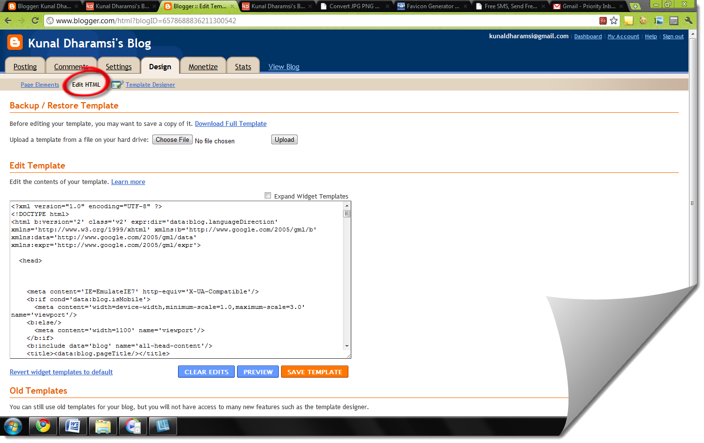Click the smiley face extension icon
The width and height of the screenshot is (704, 443).
643,20
